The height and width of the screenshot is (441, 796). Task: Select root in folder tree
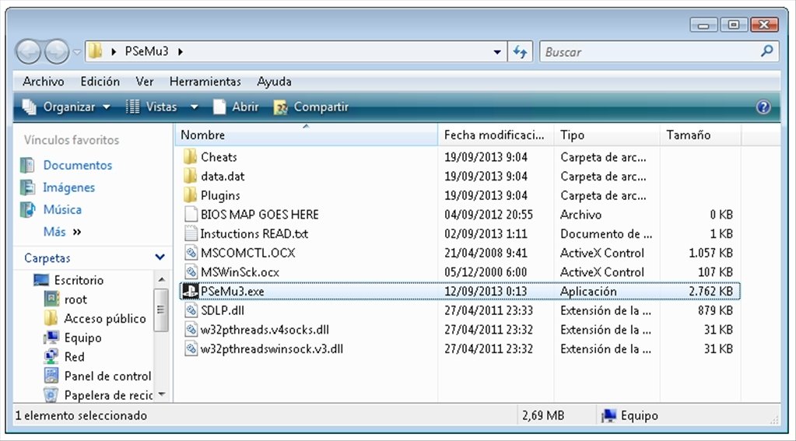[75, 299]
